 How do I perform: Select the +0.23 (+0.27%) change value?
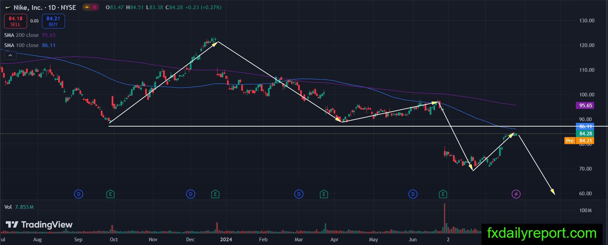(x=203, y=7)
